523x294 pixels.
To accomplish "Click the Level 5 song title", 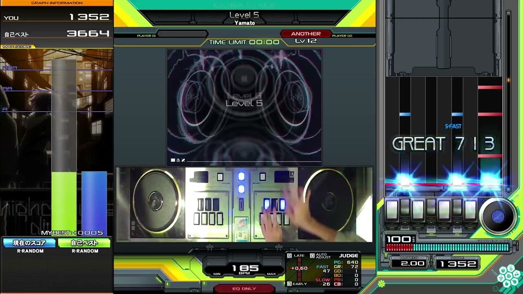I will click(244, 15).
